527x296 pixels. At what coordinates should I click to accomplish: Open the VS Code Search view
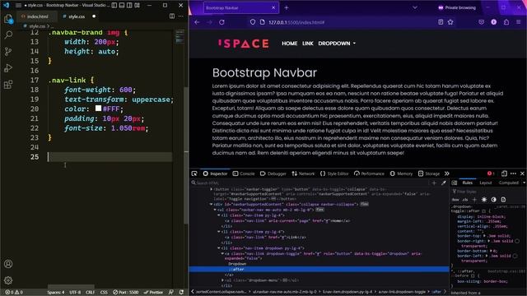pos(8,35)
